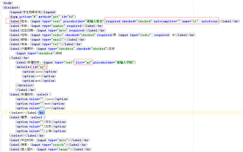243x152 pixels.
Task: Click the web option with value attribute
Action: coord(47,104)
